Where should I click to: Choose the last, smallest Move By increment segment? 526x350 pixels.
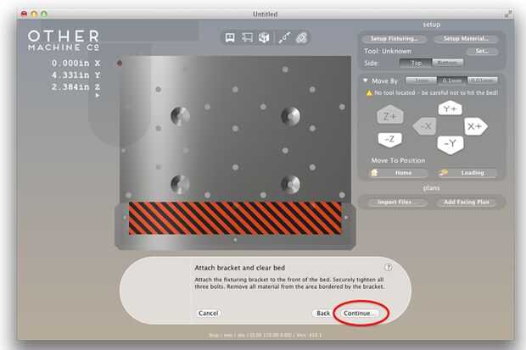click(x=483, y=81)
